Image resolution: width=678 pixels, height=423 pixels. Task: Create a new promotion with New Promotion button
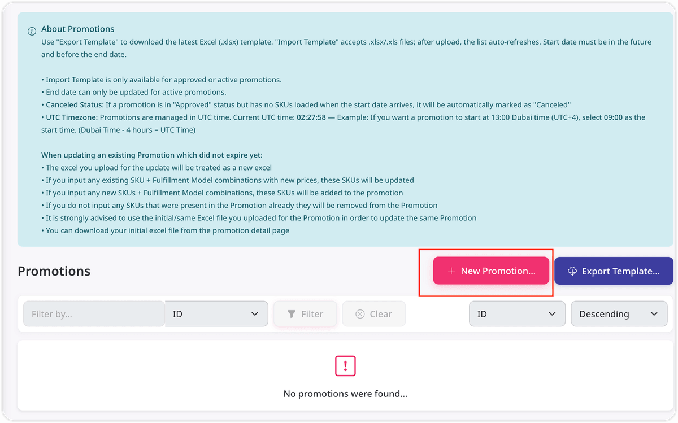[491, 271]
